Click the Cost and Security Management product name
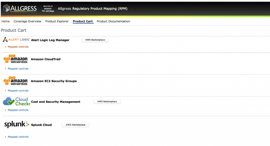 56,102
